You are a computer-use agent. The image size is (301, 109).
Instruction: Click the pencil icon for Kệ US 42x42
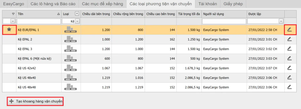click(290, 68)
